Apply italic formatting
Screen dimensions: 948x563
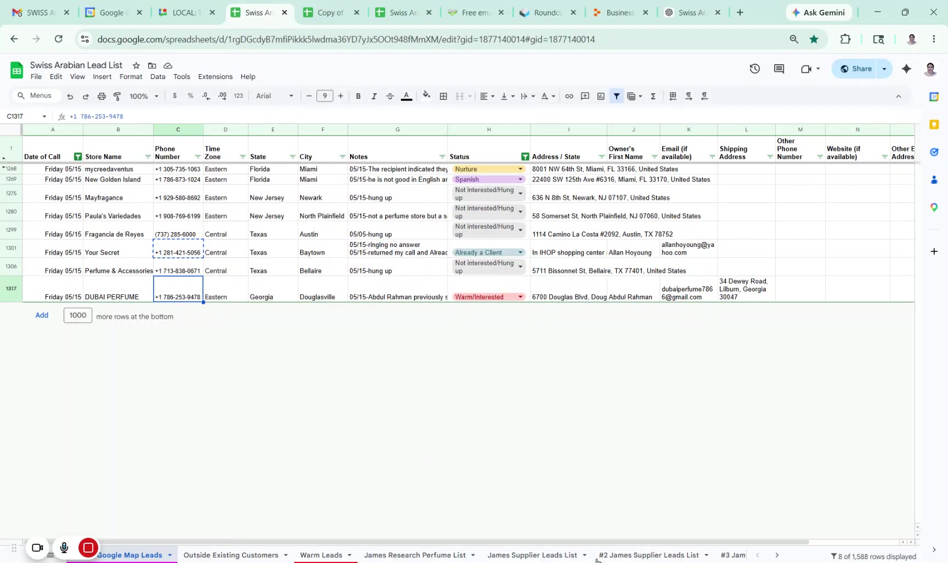(x=374, y=96)
